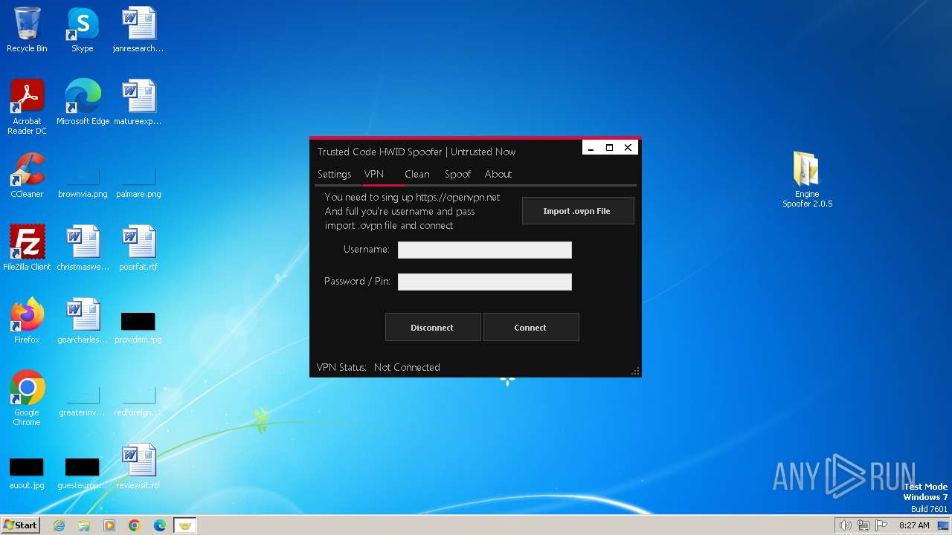Click the Not Connected status text
Screen dimensions: 952x535
point(407,367)
